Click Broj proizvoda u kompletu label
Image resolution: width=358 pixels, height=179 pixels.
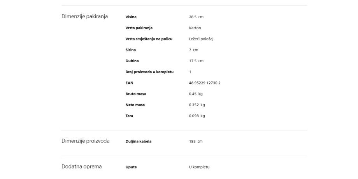pos(149,72)
